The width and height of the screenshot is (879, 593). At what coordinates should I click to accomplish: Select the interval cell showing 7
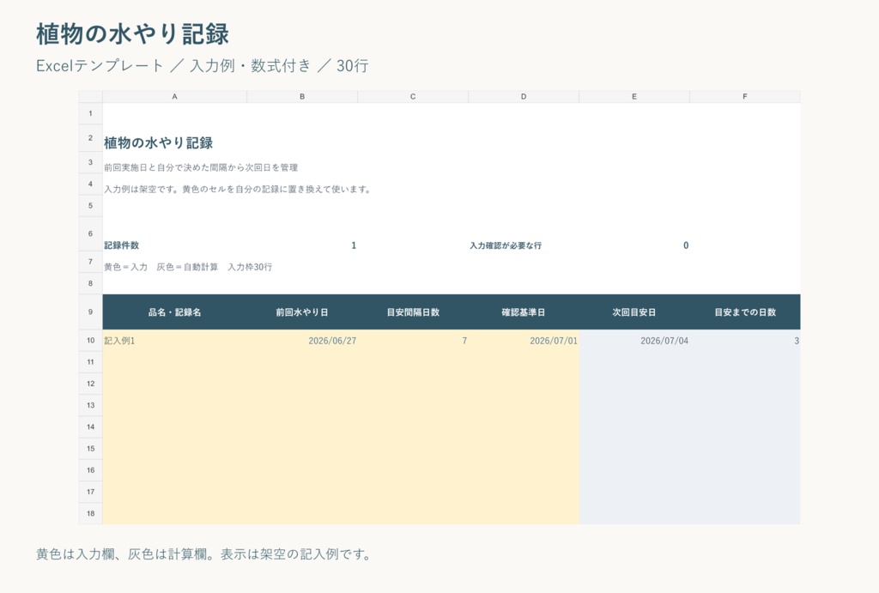(x=413, y=340)
